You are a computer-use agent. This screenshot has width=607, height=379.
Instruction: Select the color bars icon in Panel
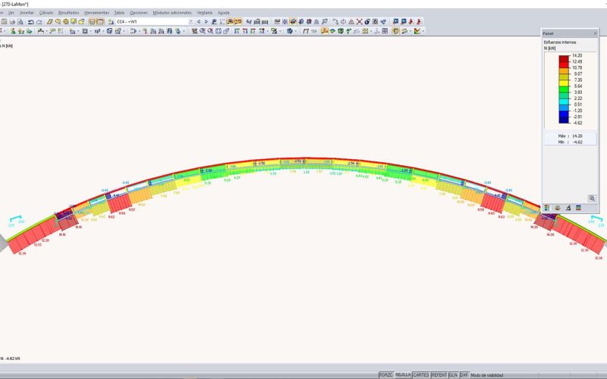tap(578, 208)
